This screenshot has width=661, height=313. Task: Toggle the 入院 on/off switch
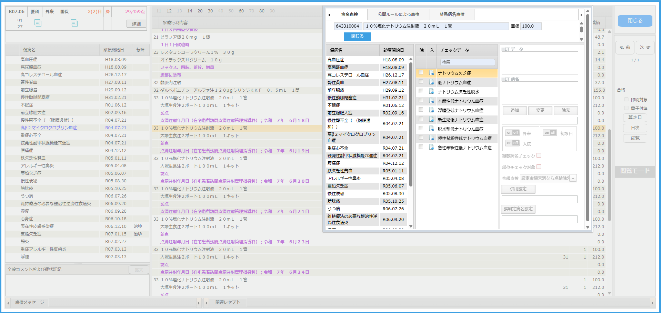click(513, 143)
